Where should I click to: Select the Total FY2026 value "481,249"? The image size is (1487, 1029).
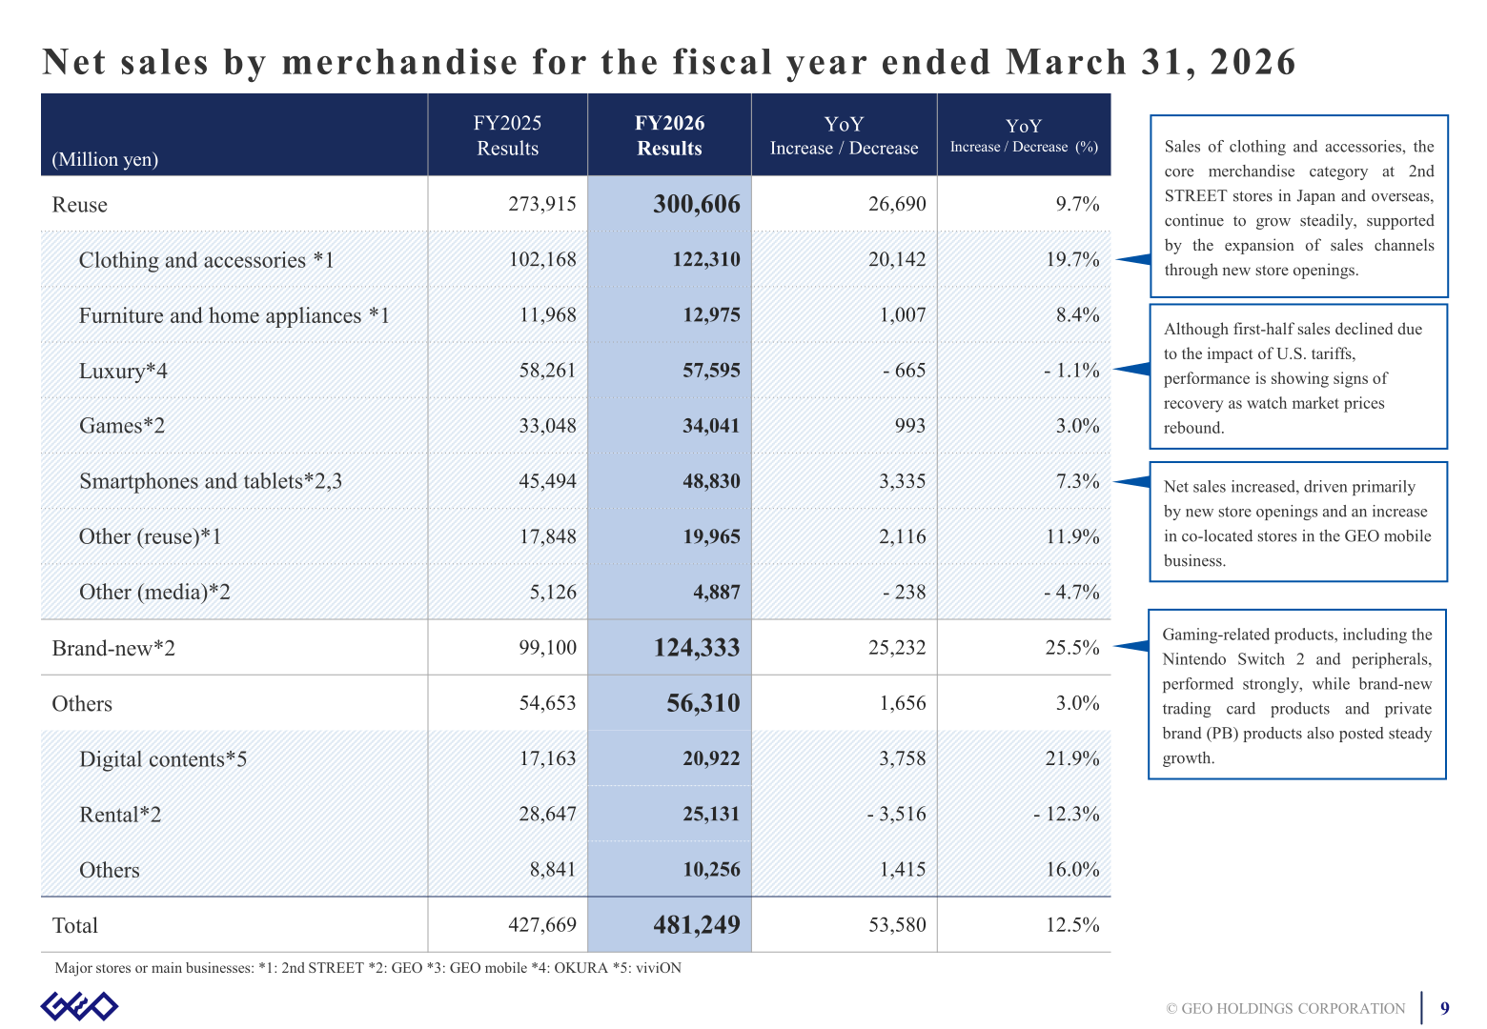point(697,924)
